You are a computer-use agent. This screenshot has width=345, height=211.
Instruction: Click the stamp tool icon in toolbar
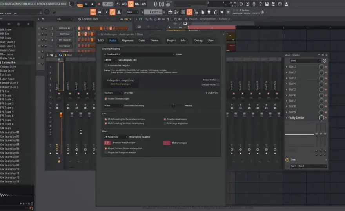click(119, 12)
